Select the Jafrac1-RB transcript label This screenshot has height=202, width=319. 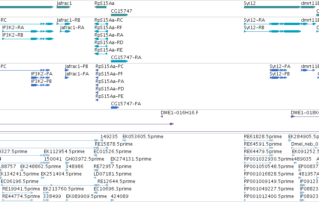(68, 20)
